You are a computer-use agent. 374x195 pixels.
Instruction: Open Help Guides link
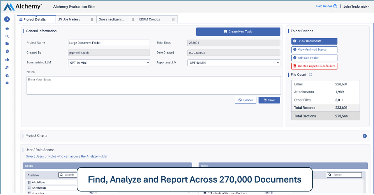click(x=326, y=7)
